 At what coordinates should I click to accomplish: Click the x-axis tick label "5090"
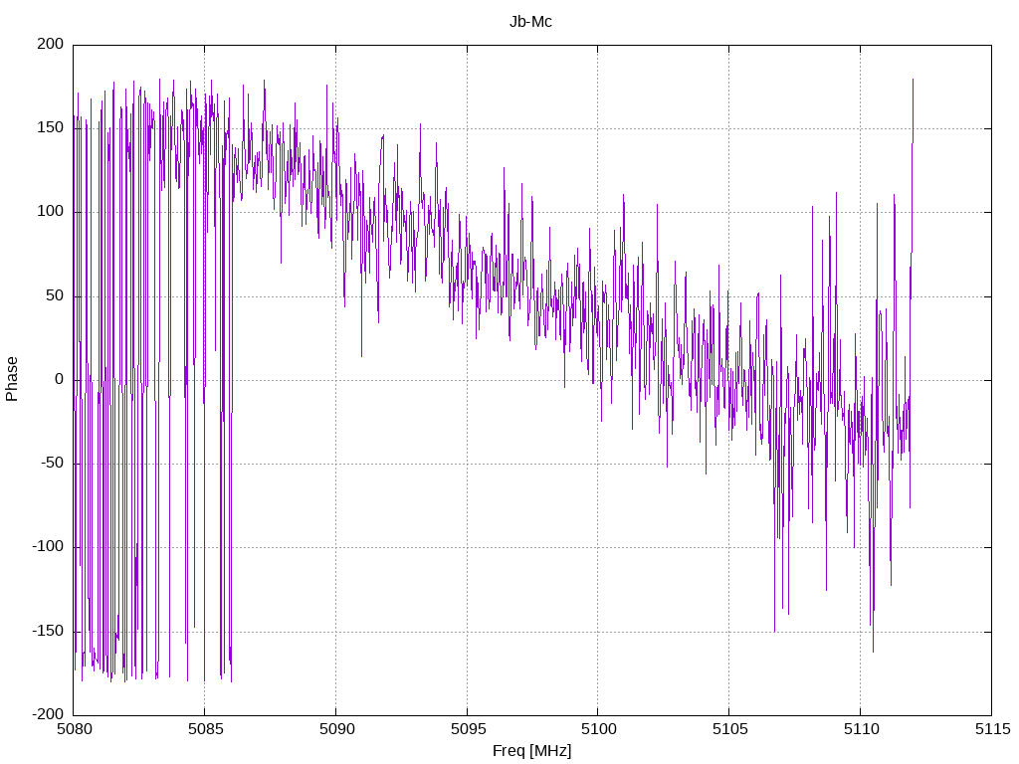click(x=336, y=729)
